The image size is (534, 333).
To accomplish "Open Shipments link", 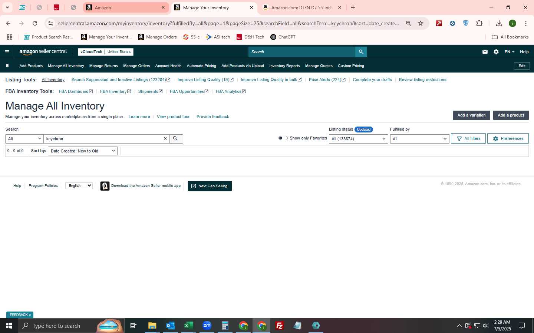I will 150,91.
